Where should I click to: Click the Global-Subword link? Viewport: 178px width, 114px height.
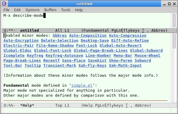(146, 51)
